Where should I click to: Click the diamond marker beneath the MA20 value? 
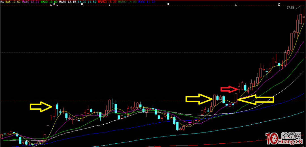tap(54, 4)
